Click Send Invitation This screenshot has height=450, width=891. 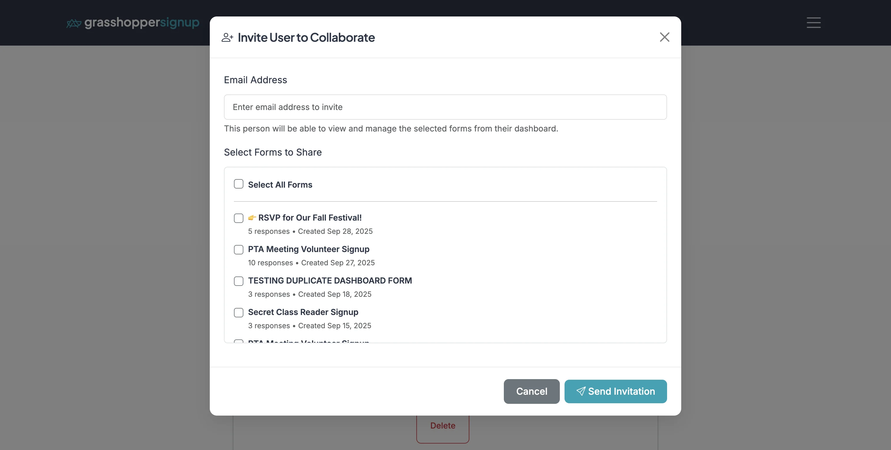[x=615, y=391]
